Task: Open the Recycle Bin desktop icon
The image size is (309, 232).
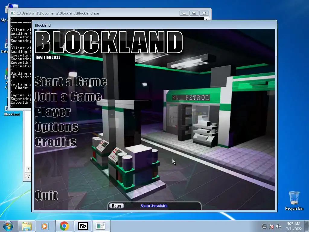Action: point(294,201)
